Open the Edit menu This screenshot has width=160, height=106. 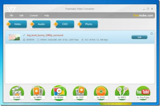pos(21,16)
